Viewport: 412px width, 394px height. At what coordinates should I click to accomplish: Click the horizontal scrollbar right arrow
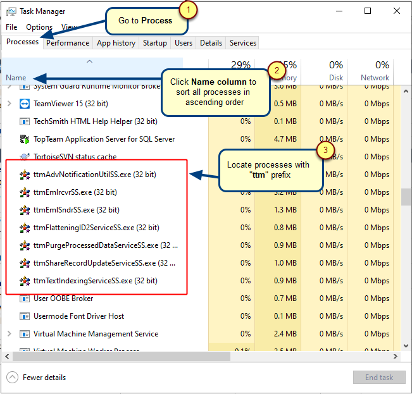tap(396, 357)
